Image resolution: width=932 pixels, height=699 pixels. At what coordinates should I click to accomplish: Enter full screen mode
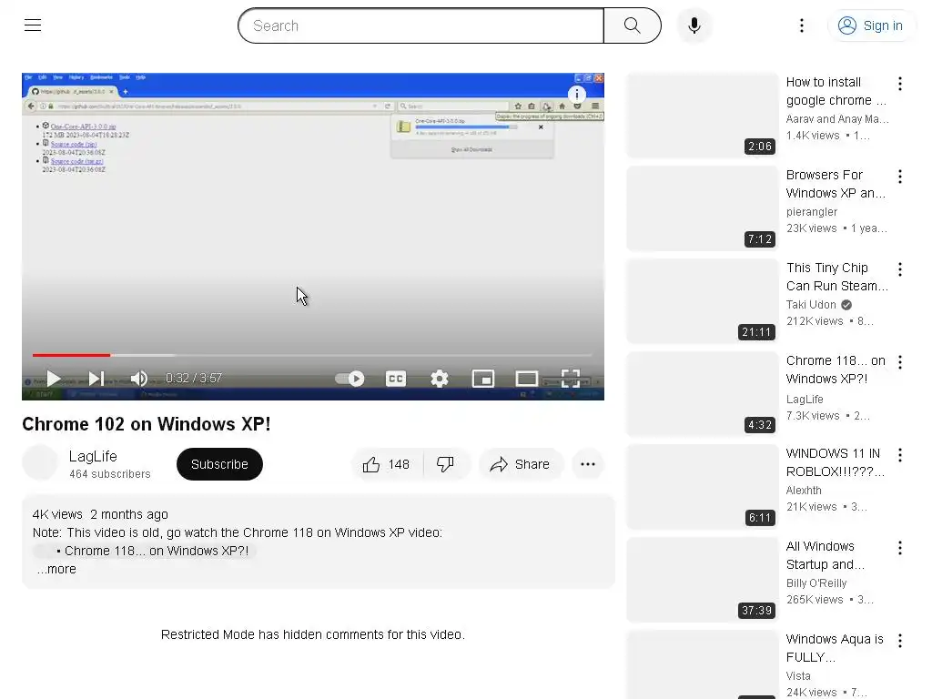[x=571, y=379]
